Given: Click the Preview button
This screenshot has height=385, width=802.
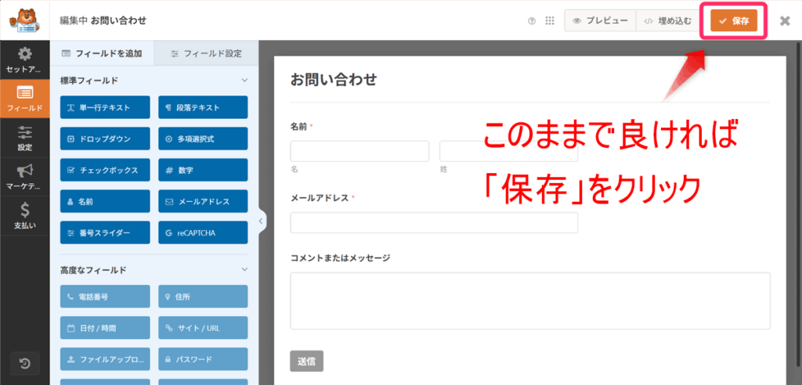Looking at the screenshot, I should [600, 21].
